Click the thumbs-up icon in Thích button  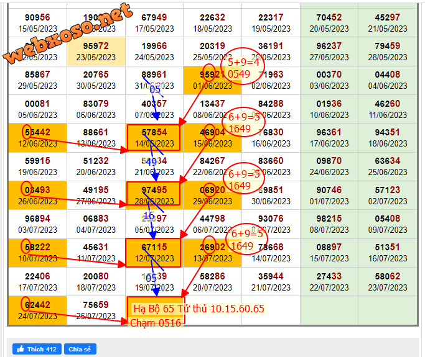click(21, 349)
